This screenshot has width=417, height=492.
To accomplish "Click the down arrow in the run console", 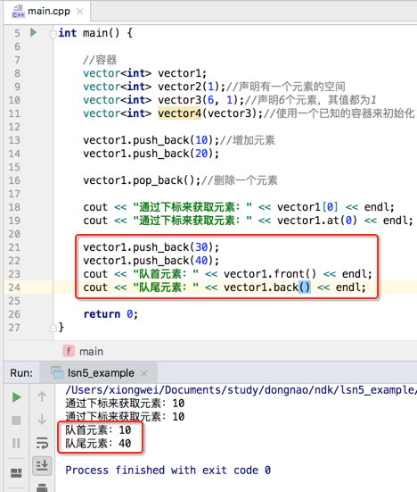I will pos(42,420).
